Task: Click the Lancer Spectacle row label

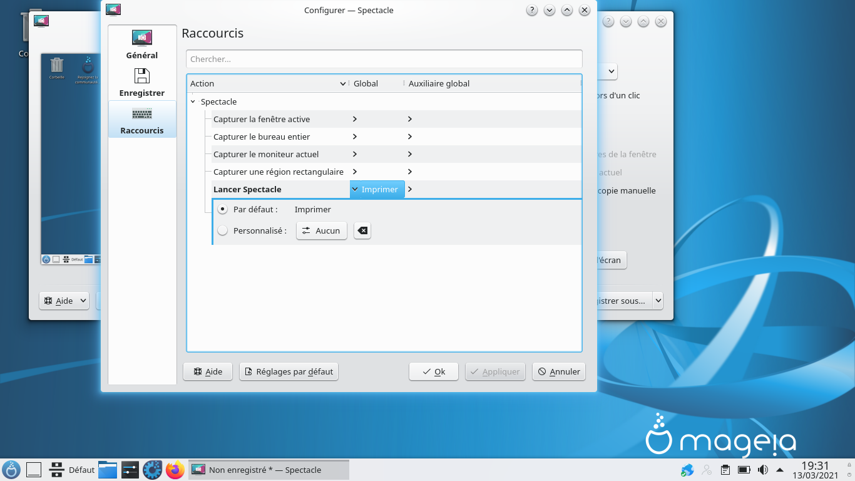Action: point(247,189)
